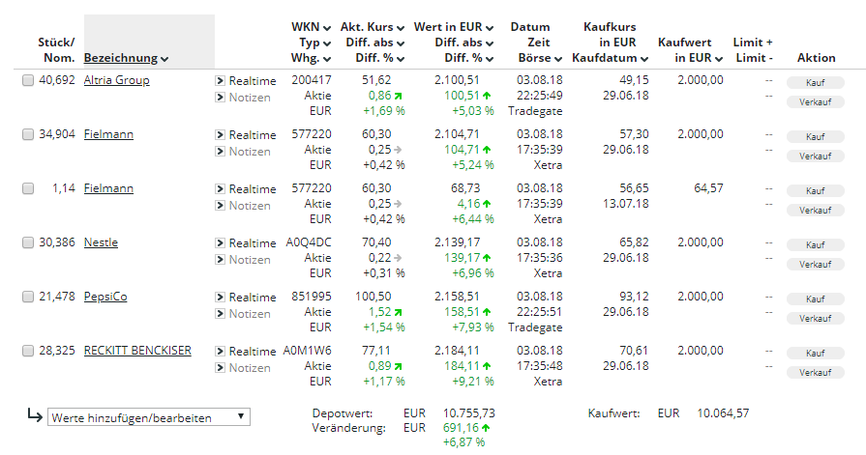This screenshot has height=455, width=866.
Task: Click Notizen arrow icon for RECKITT BENCKISER
Action: [x=220, y=368]
